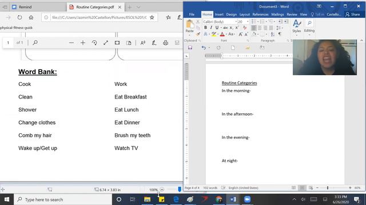Screen dimensions: 366x205
Task: Open a new browser tab
Action: [x=130, y=7]
